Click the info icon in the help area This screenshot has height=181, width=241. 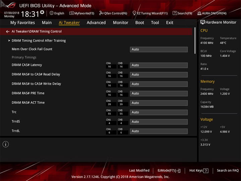(x=6, y=144)
